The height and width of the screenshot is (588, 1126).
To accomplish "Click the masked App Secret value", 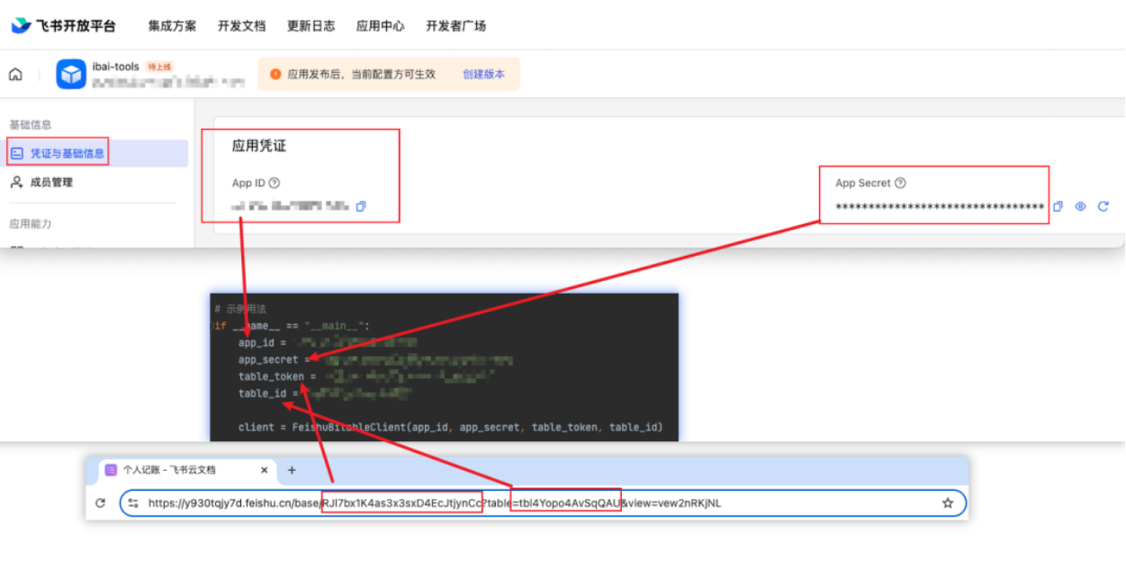I will point(940,207).
